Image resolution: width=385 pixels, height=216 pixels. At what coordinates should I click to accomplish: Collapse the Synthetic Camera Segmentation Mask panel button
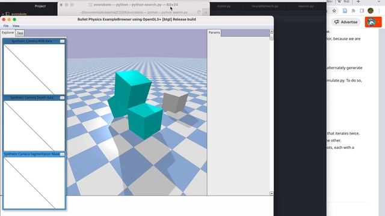[x=62, y=154]
